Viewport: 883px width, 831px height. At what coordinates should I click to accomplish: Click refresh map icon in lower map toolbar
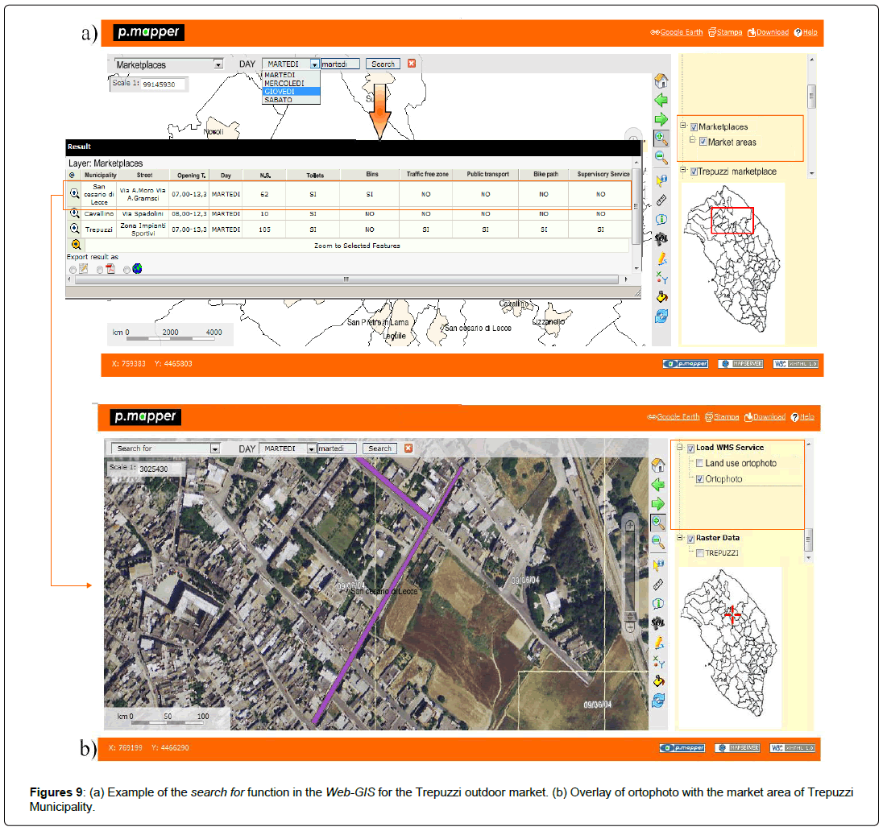coord(658,700)
